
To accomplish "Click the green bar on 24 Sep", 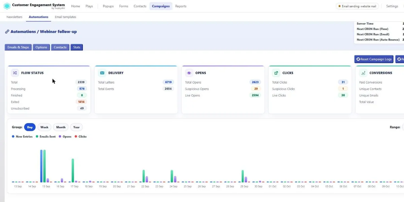I will [x=172, y=176].
